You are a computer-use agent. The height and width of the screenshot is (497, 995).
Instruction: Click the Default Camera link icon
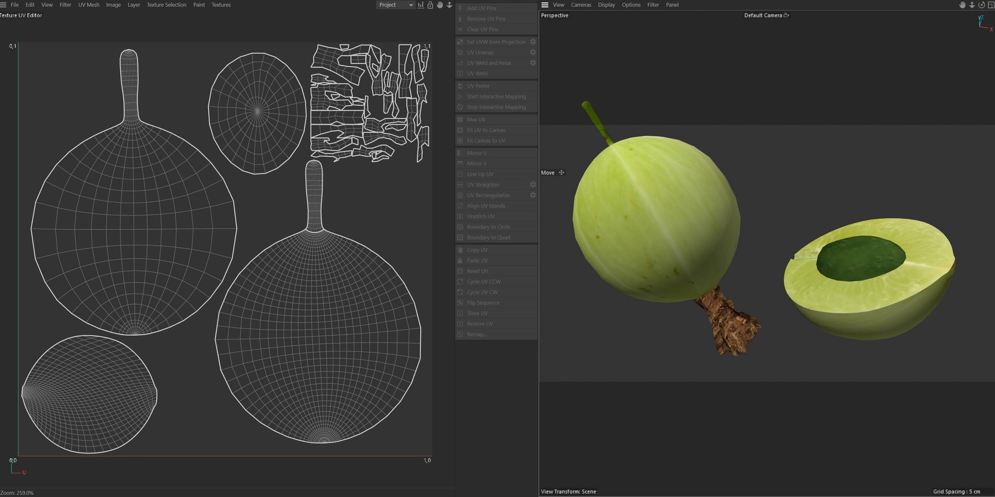pyautogui.click(x=786, y=15)
